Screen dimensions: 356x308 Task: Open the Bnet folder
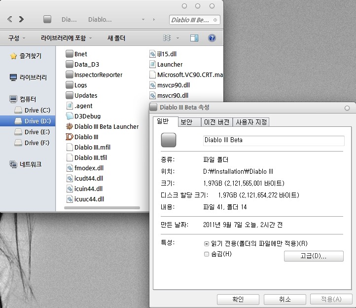click(76, 54)
